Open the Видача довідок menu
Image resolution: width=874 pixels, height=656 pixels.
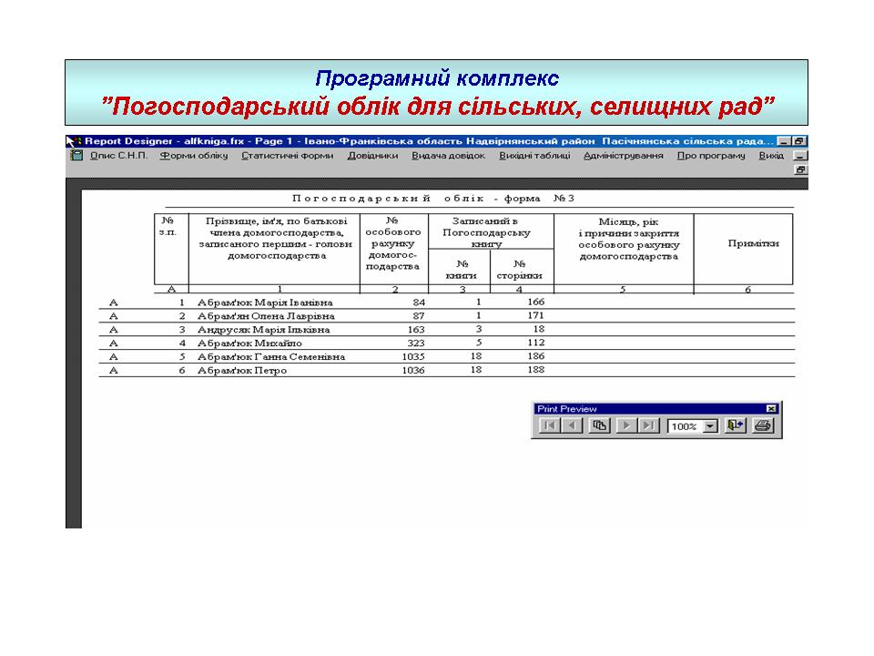pyautogui.click(x=448, y=156)
